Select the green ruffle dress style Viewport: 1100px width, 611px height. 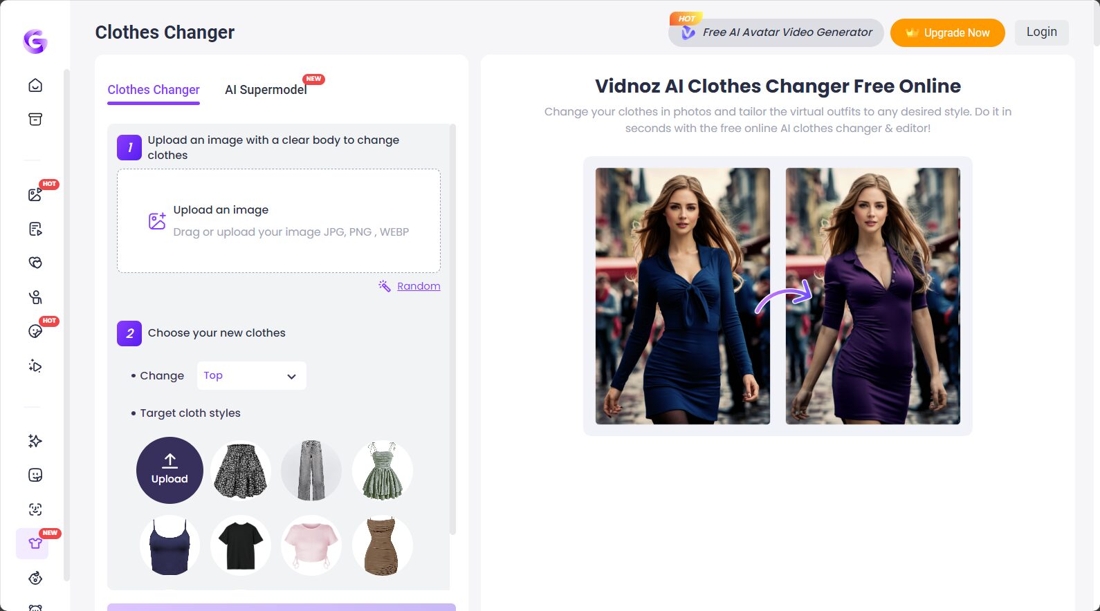pos(383,471)
